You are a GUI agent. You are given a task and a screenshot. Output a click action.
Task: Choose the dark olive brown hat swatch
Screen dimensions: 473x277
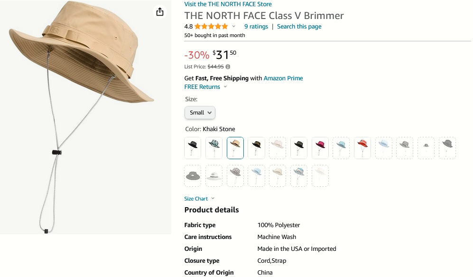[x=256, y=148]
